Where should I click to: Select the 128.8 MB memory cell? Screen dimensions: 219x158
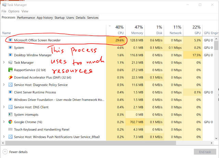135,40
